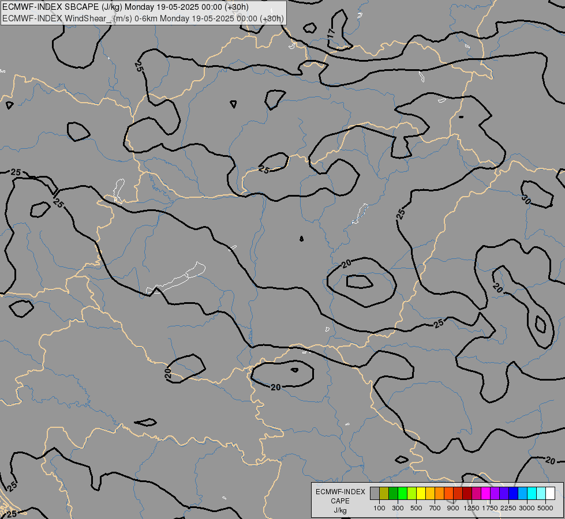Viewport: 565px width, 519px height.
Task: Click the WindShear 0-6km title line
Action: pyautogui.click(x=143, y=18)
